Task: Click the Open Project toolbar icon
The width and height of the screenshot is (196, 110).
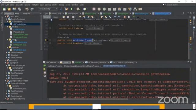Action: (14, 9)
